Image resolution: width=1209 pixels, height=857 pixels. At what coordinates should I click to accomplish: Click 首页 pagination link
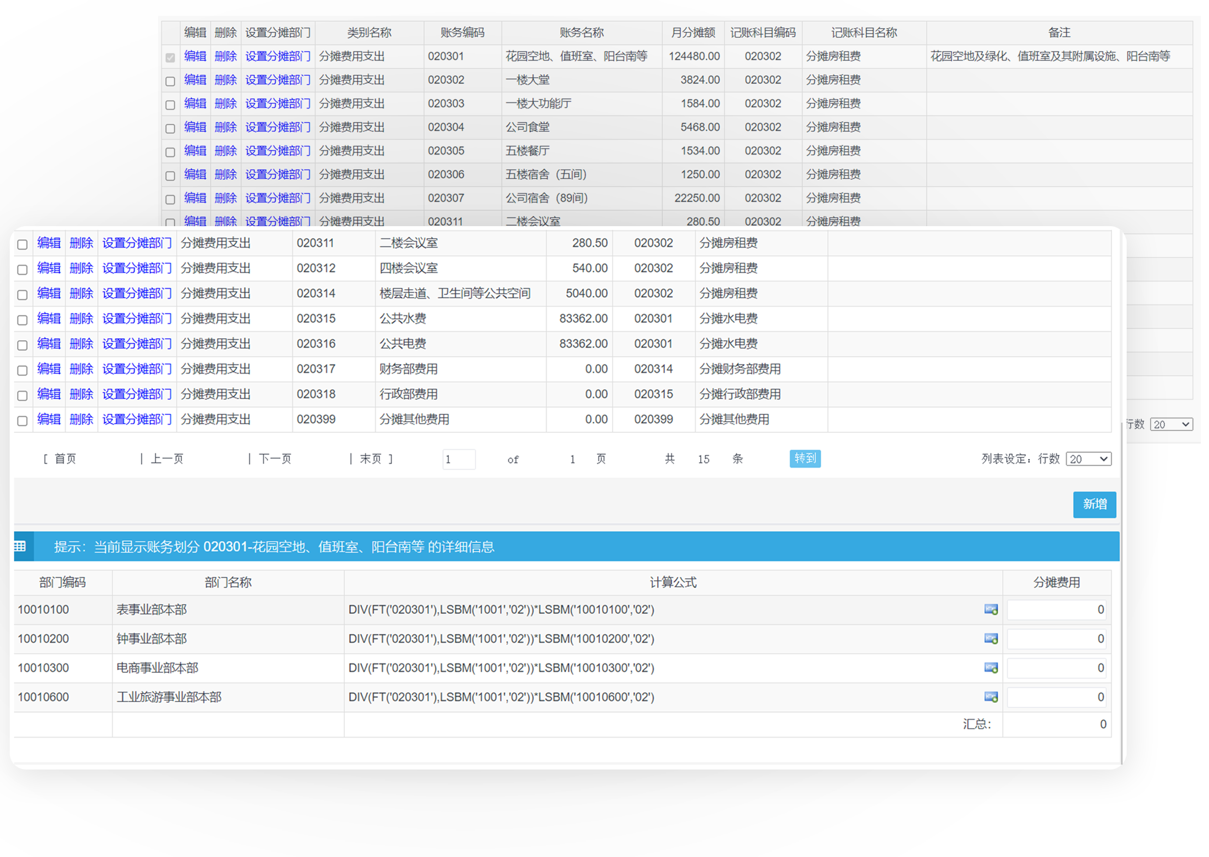click(x=65, y=458)
